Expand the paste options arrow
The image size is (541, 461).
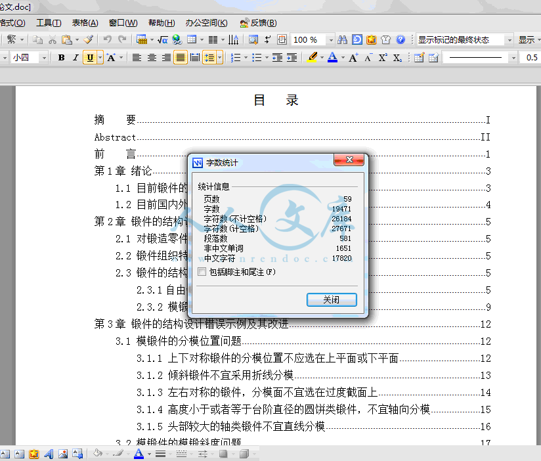tap(77, 39)
